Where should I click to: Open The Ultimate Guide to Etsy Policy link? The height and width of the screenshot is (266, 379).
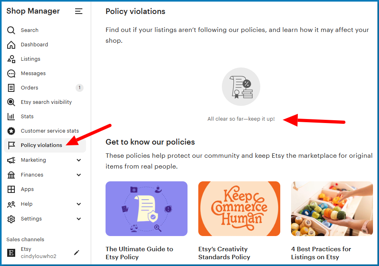(139, 253)
